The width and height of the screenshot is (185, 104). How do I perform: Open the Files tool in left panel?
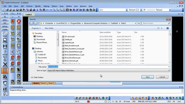pyautogui.click(x=5, y=83)
